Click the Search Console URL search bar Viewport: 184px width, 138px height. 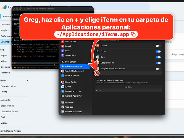click(99, 7)
